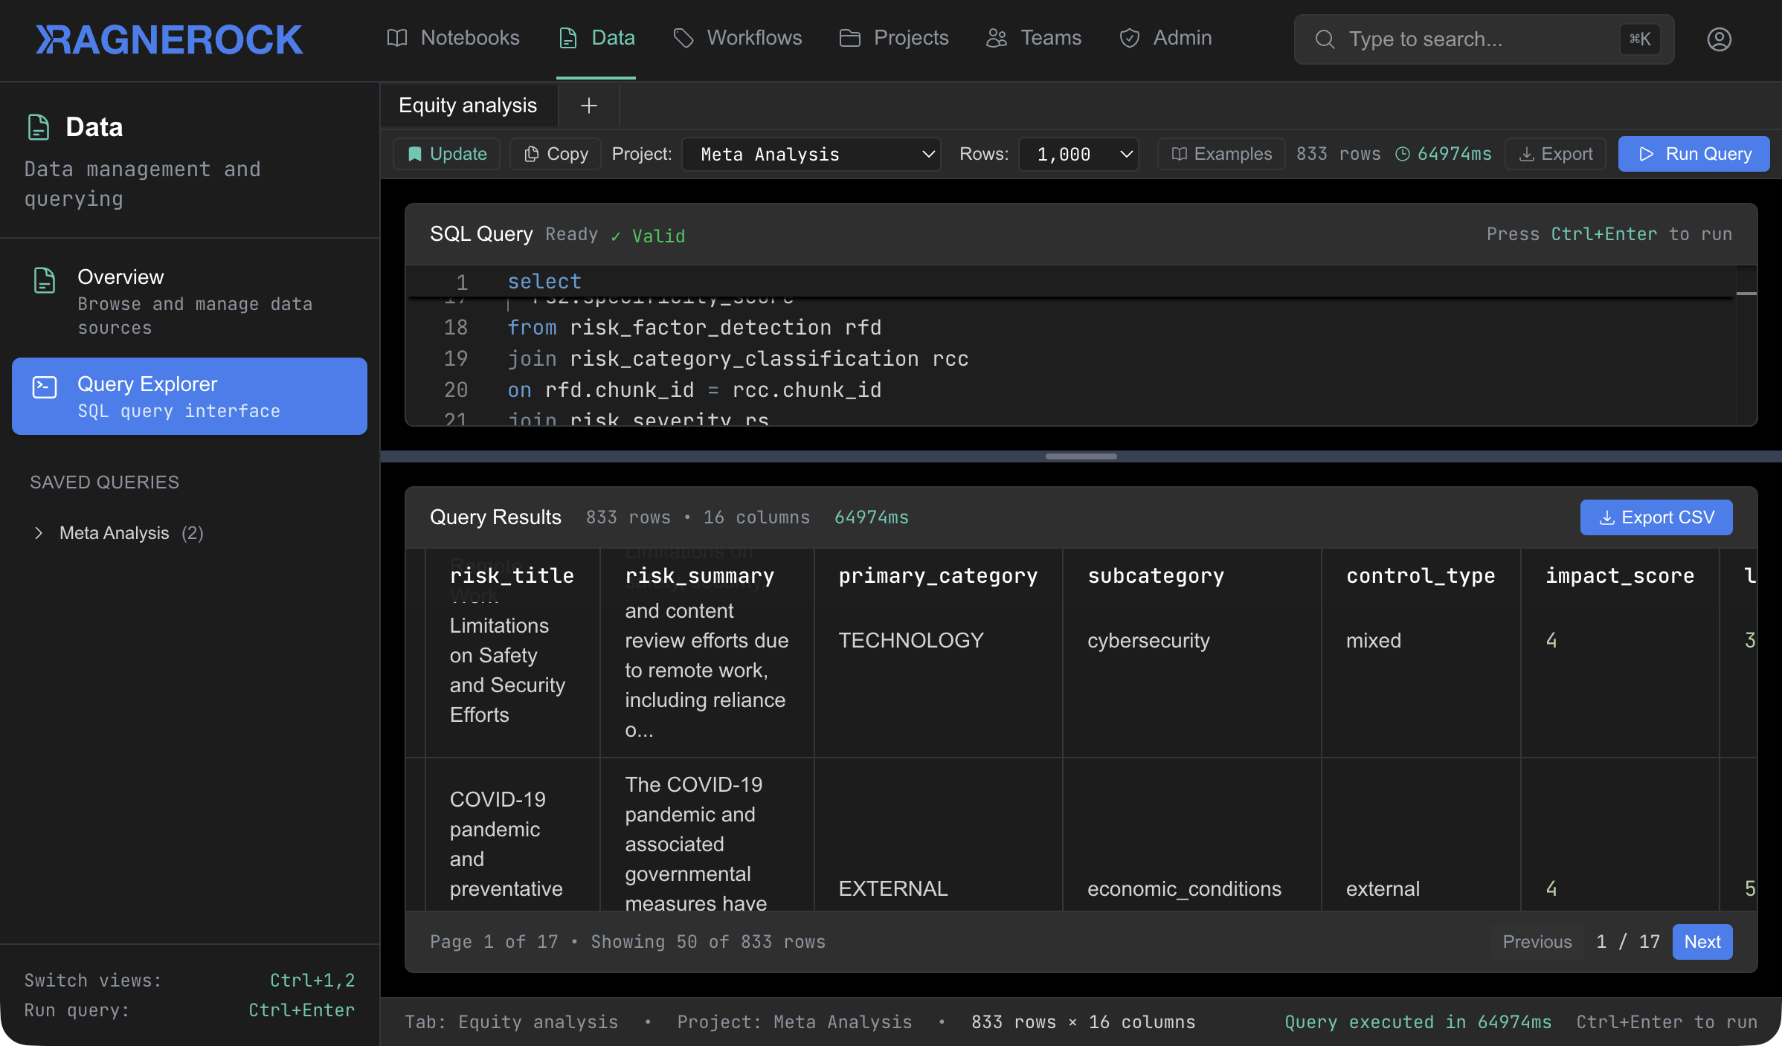The image size is (1782, 1046).
Task: Switch to the Equity analysis tab
Action: tap(467, 105)
